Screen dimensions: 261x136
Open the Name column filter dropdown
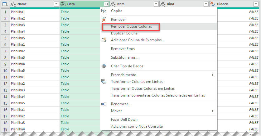pos(56,4)
